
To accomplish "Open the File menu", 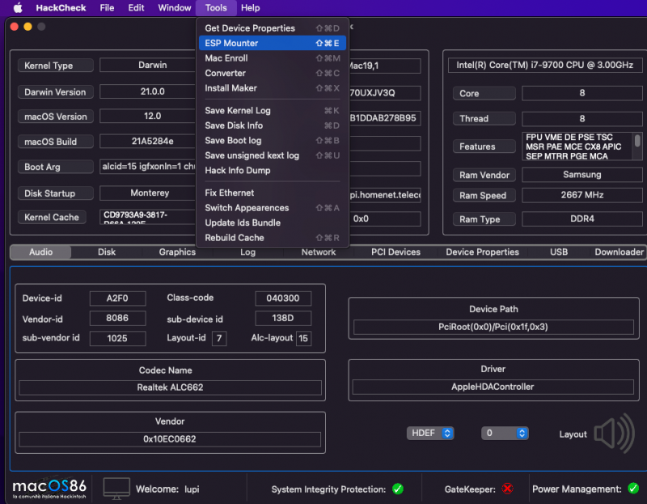I will coord(107,8).
